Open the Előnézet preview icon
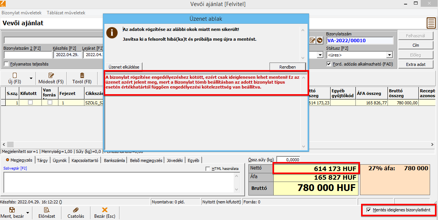The width and height of the screenshot is (438, 220). pos(47,210)
